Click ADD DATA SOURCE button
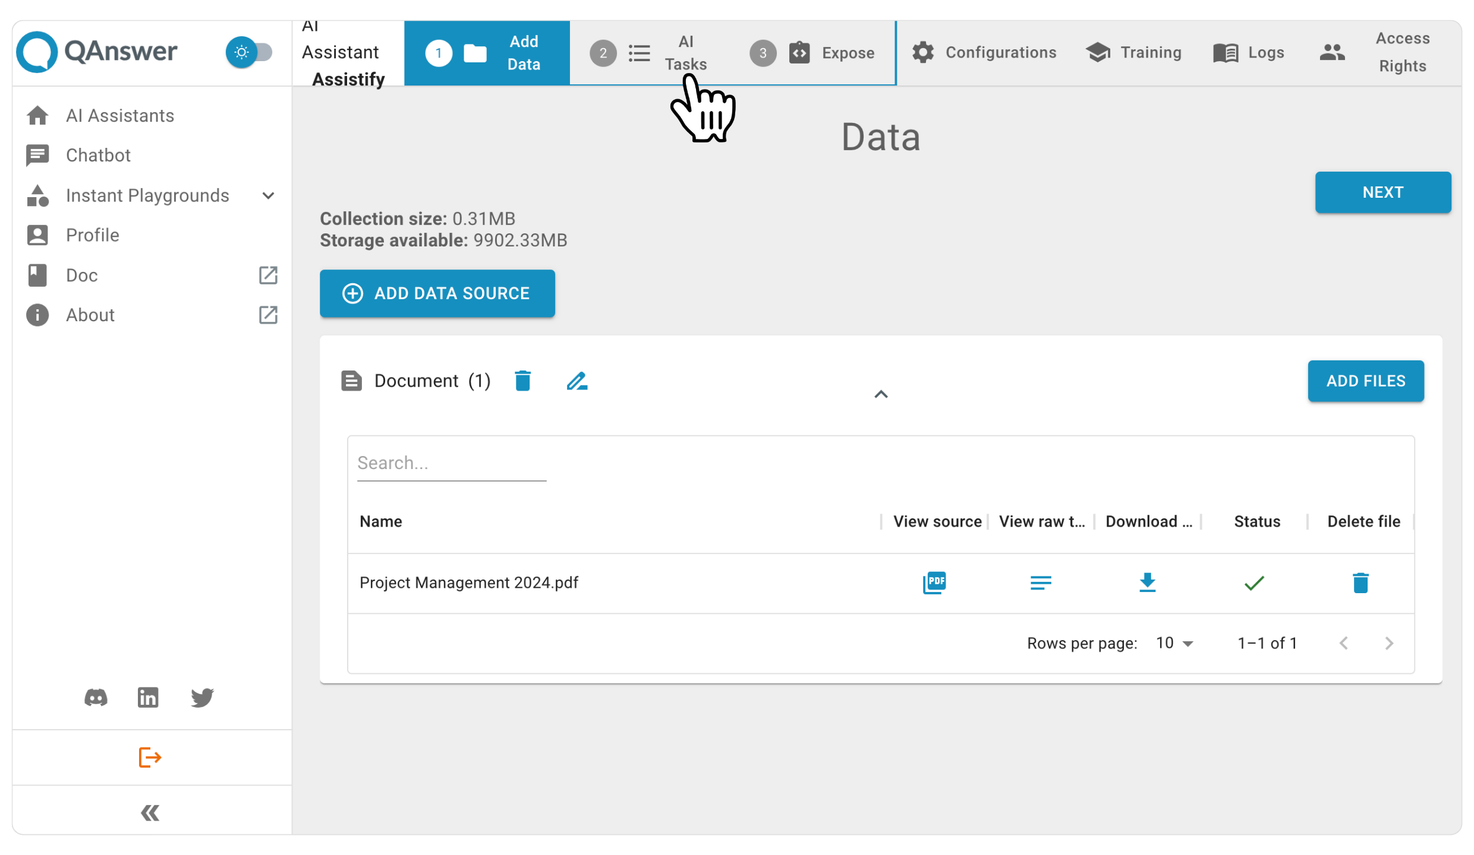Image resolution: width=1474 pixels, height=855 pixels. pos(437,293)
